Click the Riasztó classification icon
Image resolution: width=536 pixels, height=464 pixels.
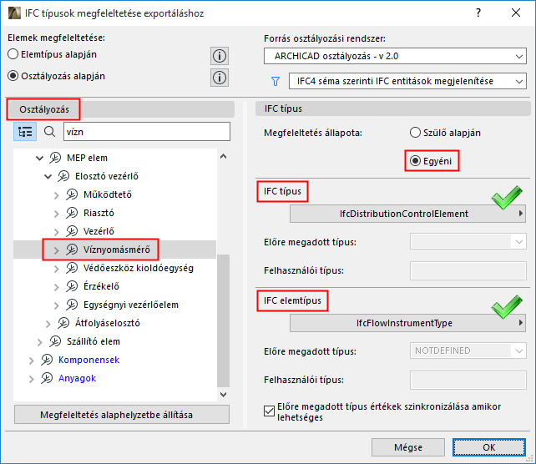(x=71, y=212)
